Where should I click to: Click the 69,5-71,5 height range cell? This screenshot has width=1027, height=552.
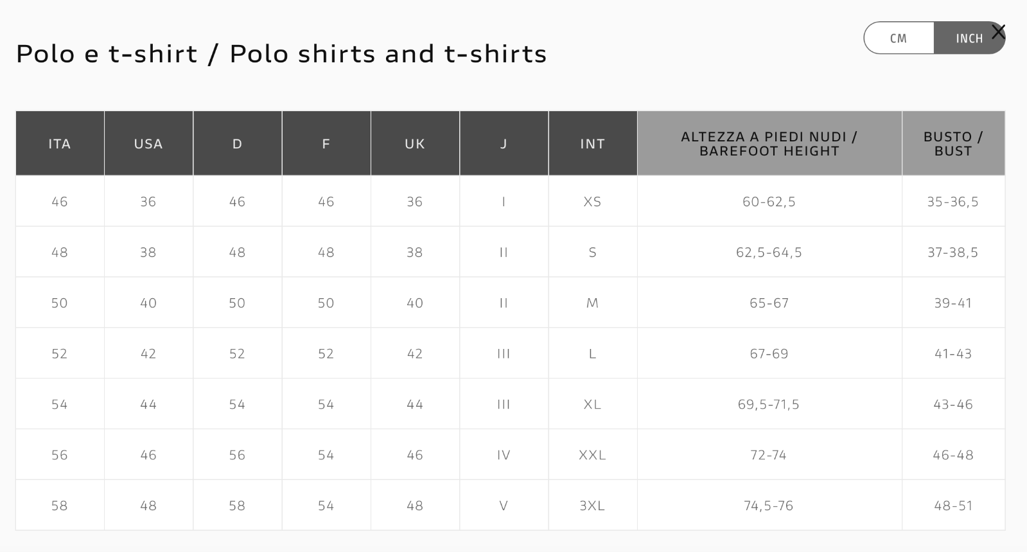coord(769,404)
